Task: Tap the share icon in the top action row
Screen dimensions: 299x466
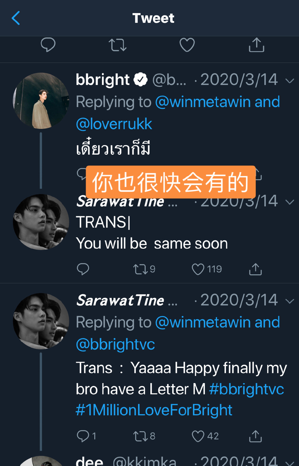Action: click(x=256, y=45)
